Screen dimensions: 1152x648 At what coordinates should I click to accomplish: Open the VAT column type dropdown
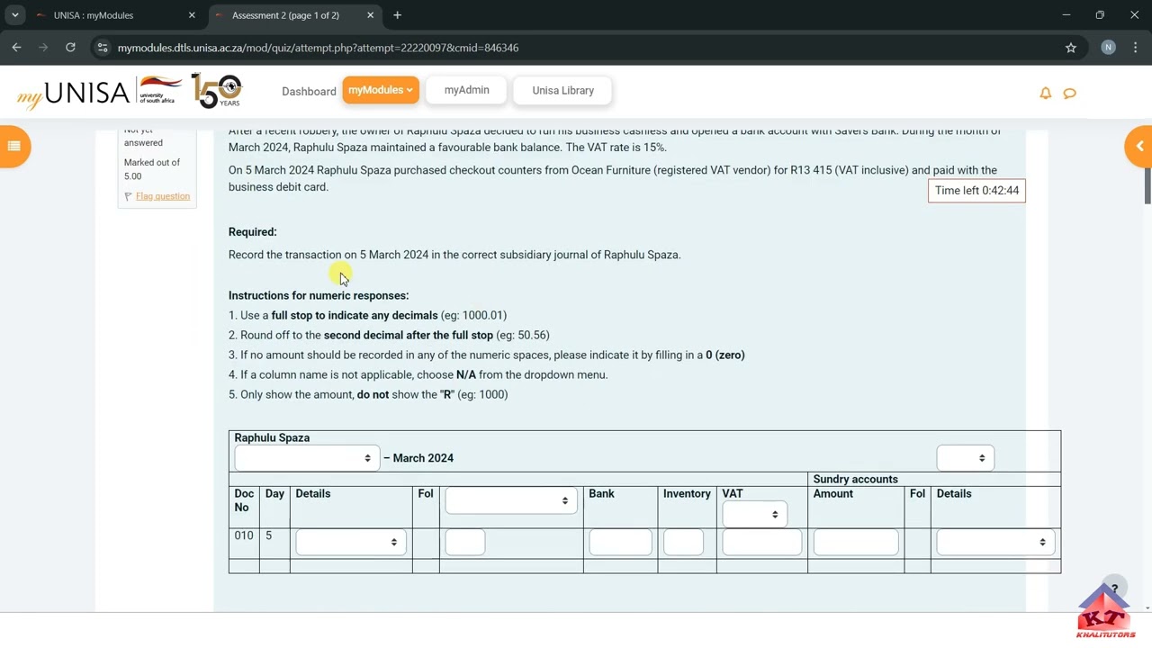(x=754, y=514)
